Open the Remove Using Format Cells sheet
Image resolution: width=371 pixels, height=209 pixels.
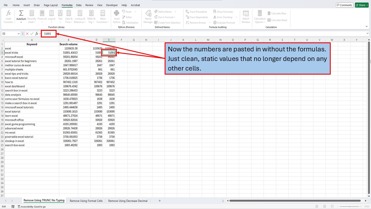pyautogui.click(x=86, y=201)
